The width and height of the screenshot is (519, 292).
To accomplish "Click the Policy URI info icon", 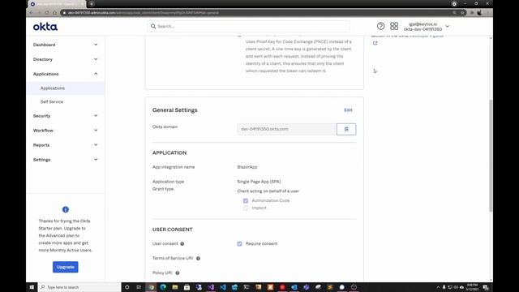I will [x=178, y=273].
